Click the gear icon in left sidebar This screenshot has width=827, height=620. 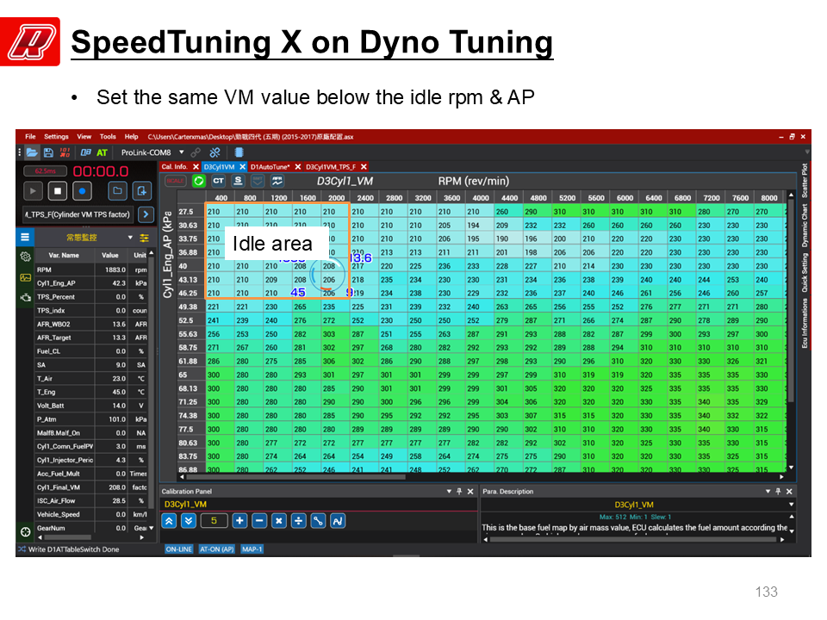(25, 257)
